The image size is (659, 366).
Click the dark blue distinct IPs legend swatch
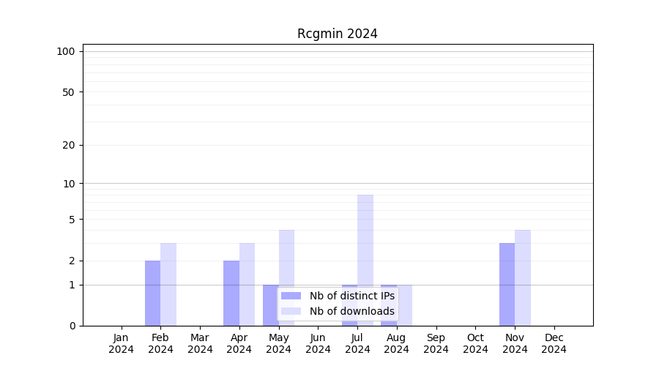(291, 296)
